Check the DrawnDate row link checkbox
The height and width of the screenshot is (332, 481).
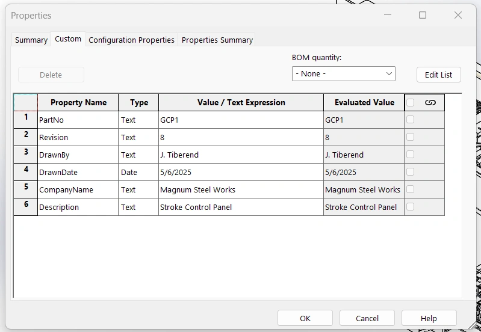click(411, 172)
